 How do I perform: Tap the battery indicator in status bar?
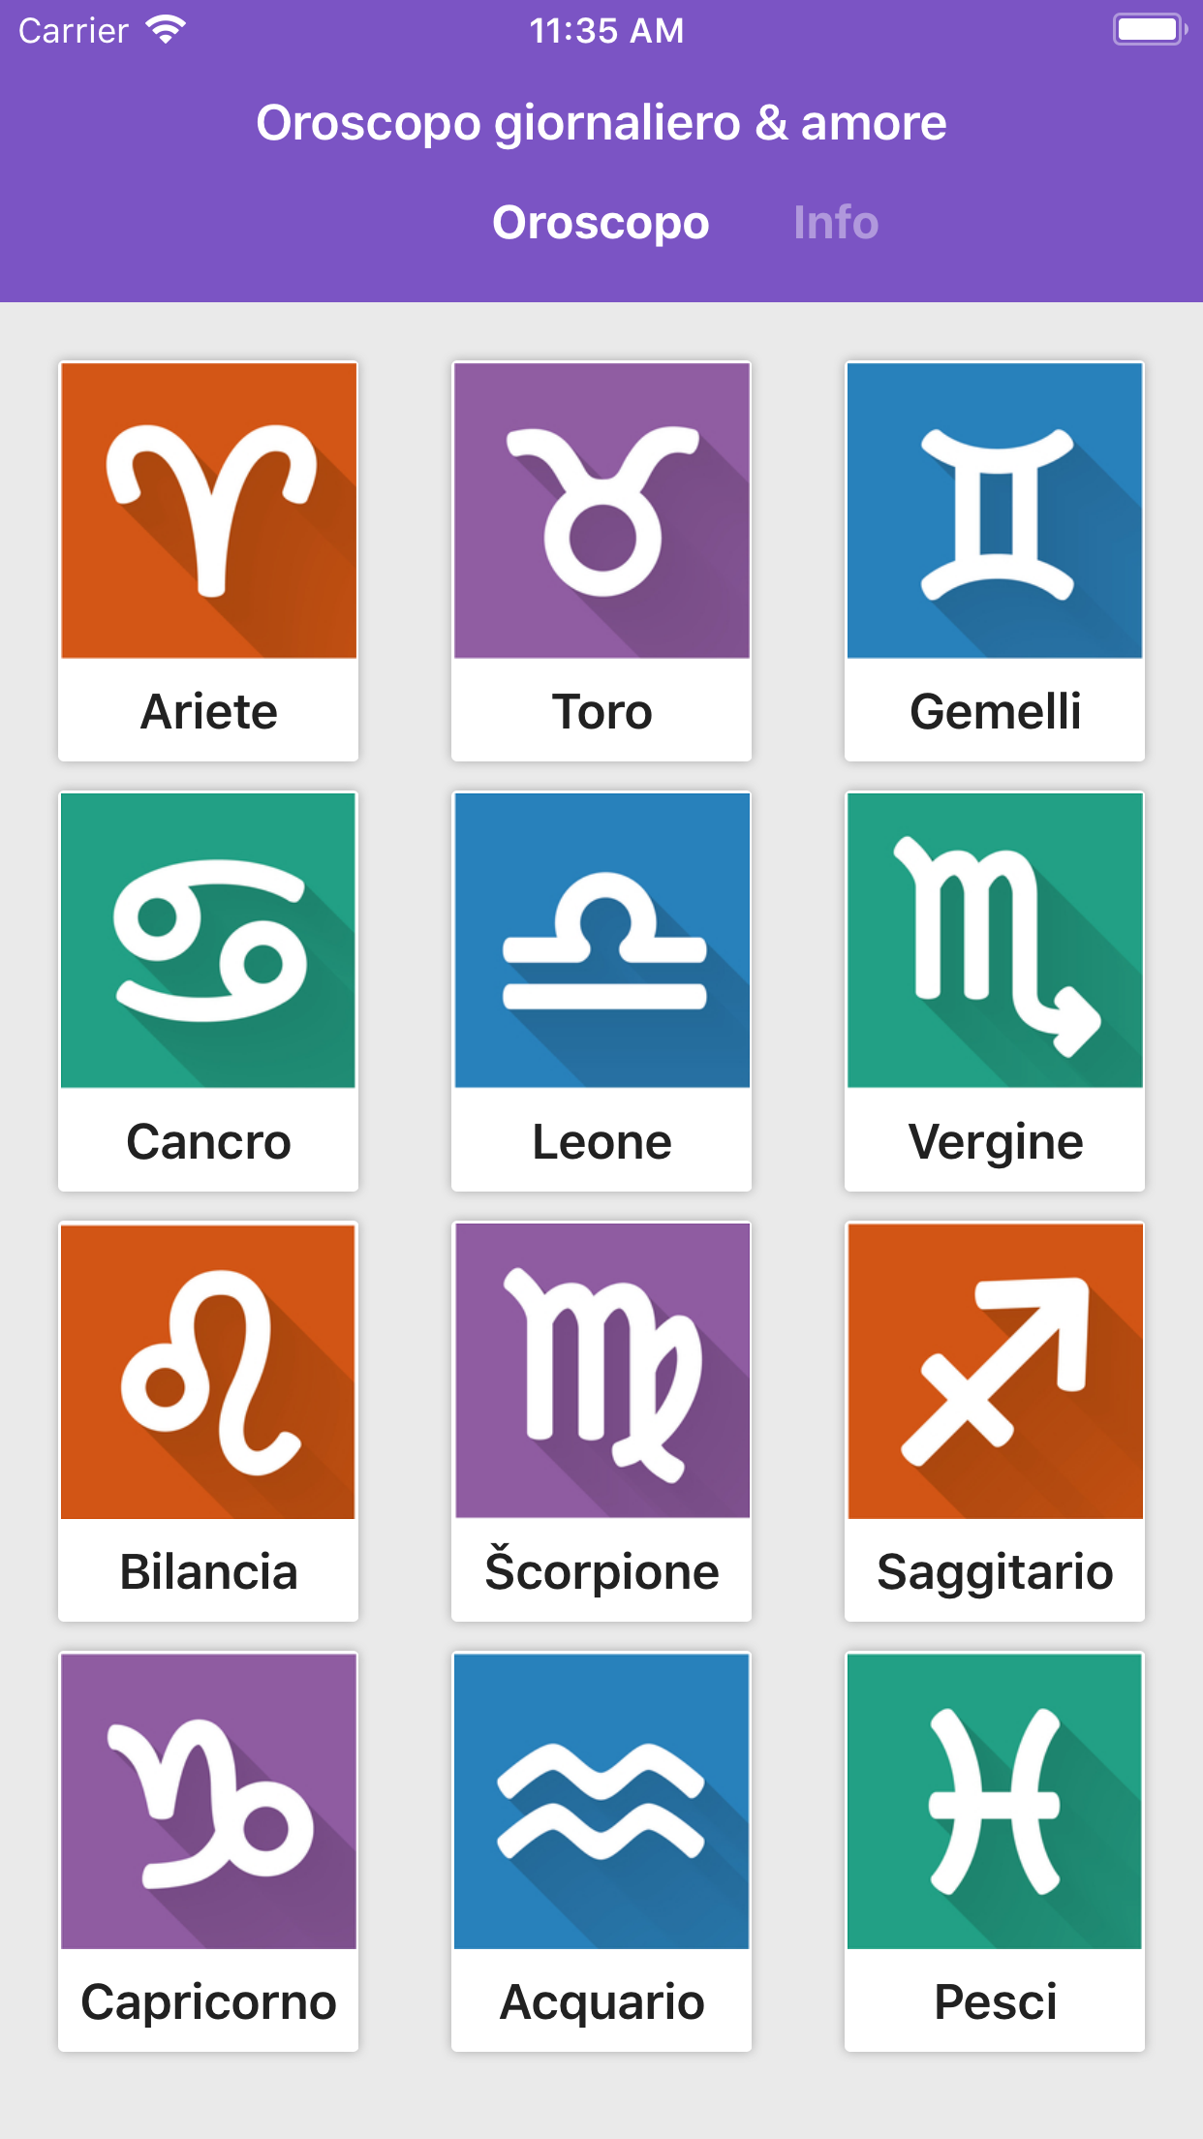pos(1149,30)
